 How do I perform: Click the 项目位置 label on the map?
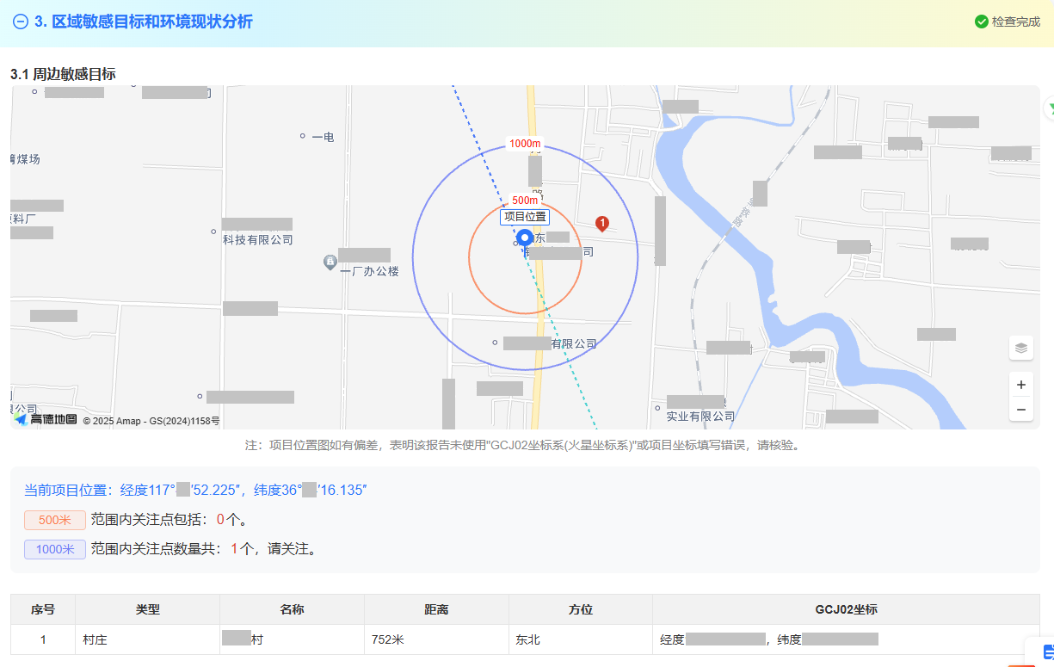coord(525,217)
